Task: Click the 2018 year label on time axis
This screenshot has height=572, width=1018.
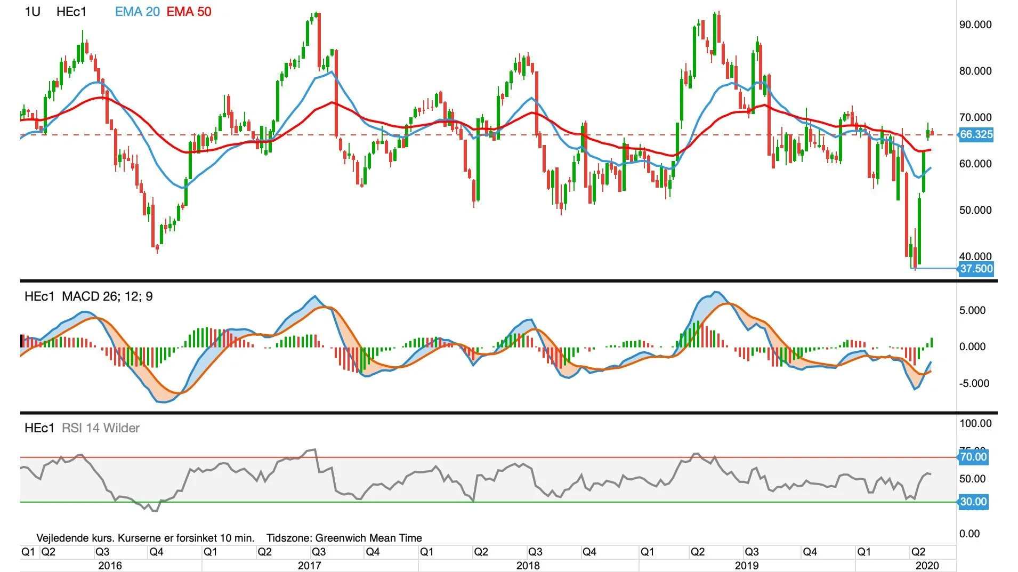Action: (x=528, y=566)
